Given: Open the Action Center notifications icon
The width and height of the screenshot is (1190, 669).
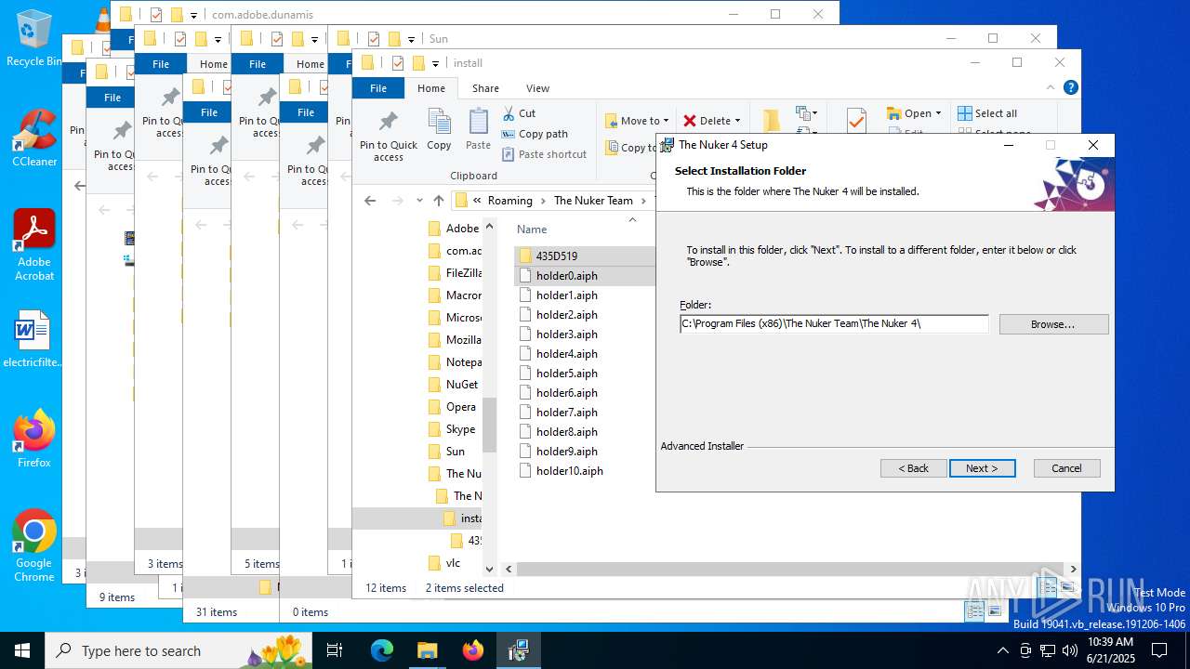Looking at the screenshot, I should point(1158,650).
